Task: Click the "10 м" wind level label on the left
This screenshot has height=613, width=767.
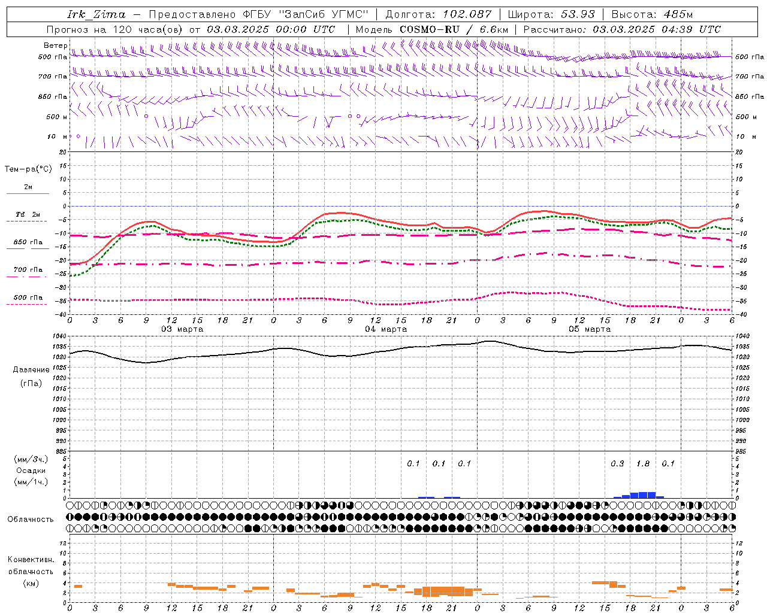Action: point(58,136)
